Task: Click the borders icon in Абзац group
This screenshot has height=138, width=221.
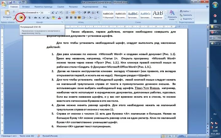Action: click(95, 17)
